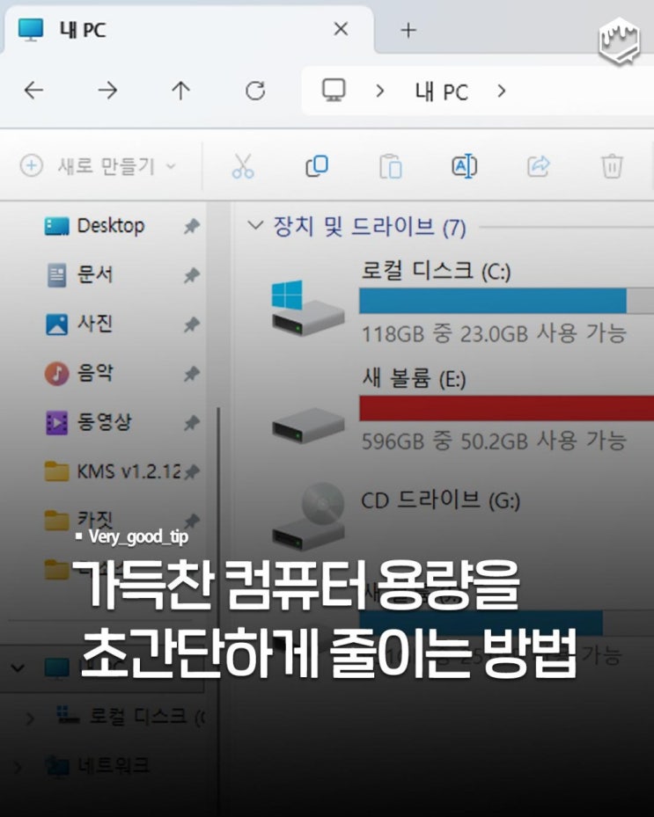Expand the 로컬 디스크 tree node in the sidebar
The width and height of the screenshot is (654, 817).
[30, 719]
